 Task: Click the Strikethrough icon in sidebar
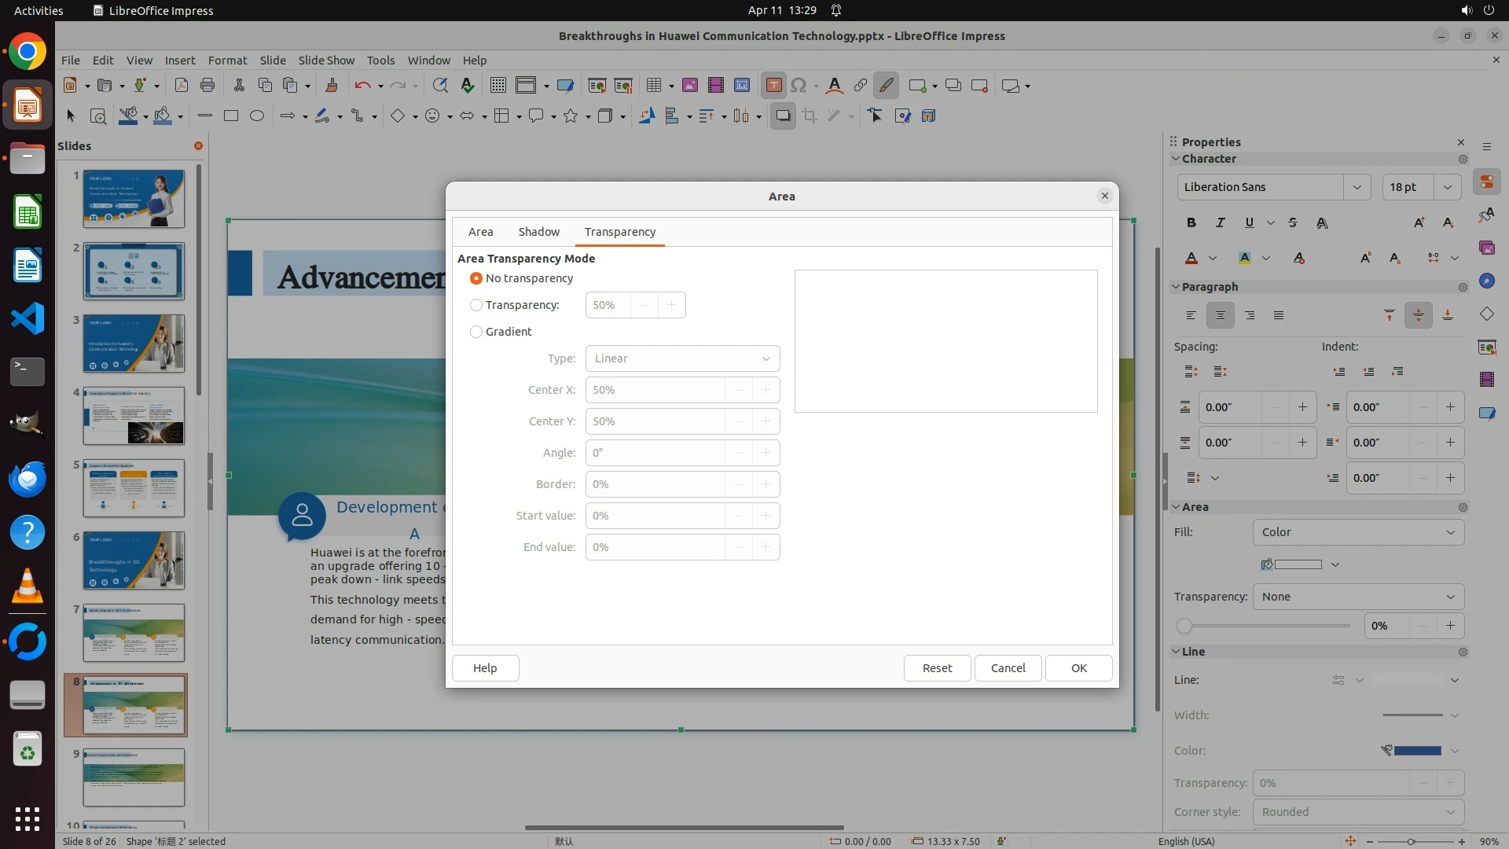click(x=1293, y=223)
